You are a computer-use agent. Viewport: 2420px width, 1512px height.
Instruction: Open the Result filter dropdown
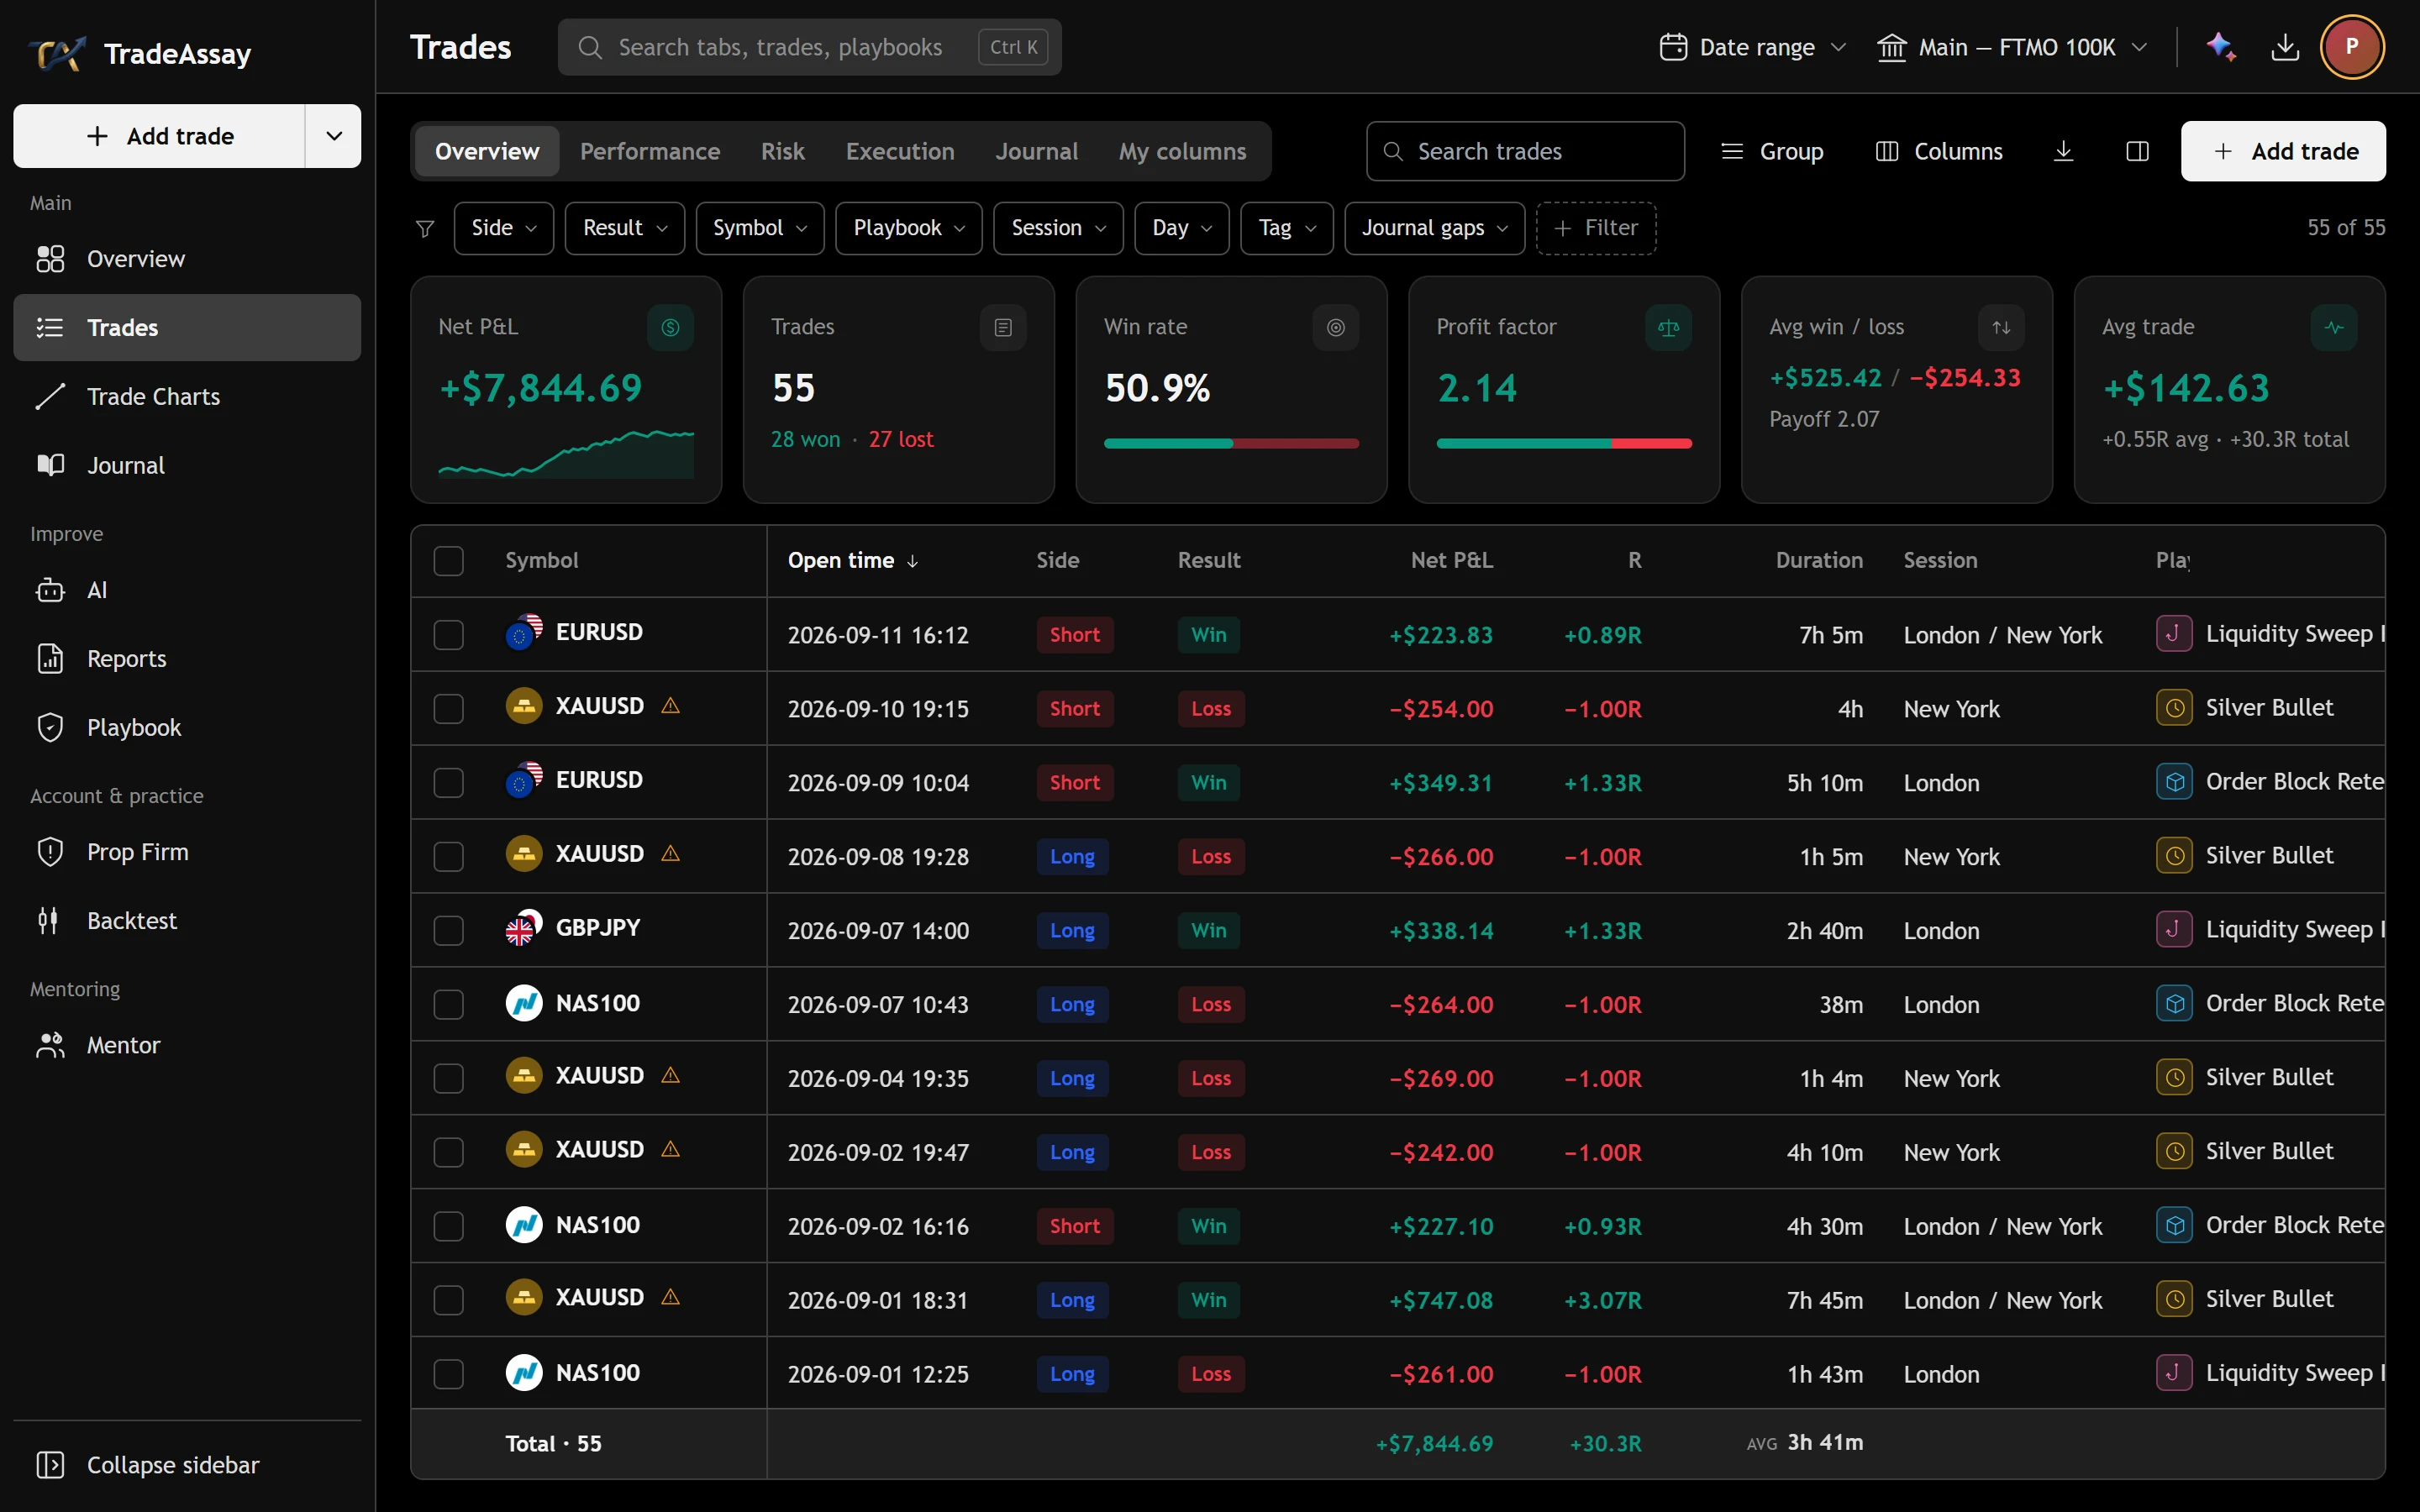(x=625, y=228)
